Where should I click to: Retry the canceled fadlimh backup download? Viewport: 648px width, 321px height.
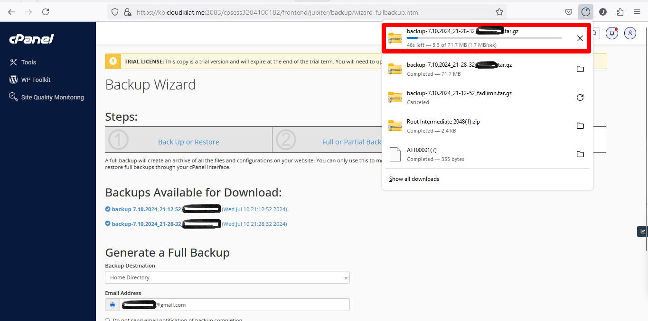(580, 98)
